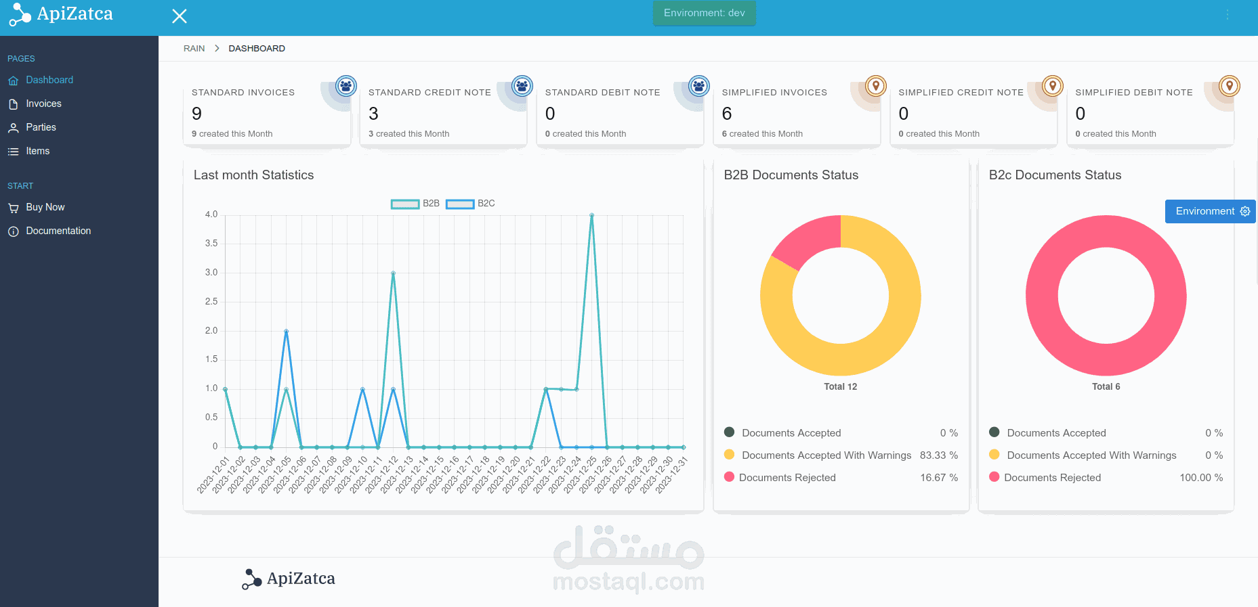Screen dimensions: 1258x607
Task: Click the Dashboard home icon in sidebar
Action: (13, 81)
